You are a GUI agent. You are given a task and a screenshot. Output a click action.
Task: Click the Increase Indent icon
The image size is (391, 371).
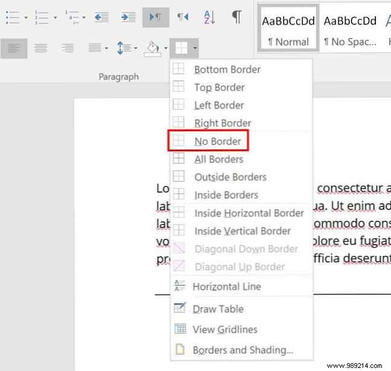click(128, 17)
